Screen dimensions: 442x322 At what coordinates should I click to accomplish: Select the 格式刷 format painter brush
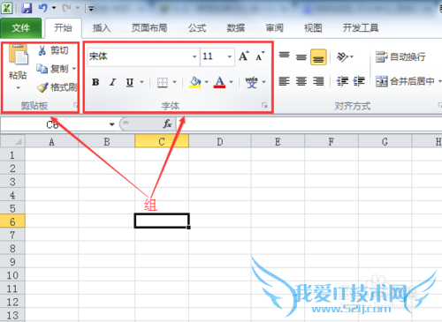click(57, 87)
